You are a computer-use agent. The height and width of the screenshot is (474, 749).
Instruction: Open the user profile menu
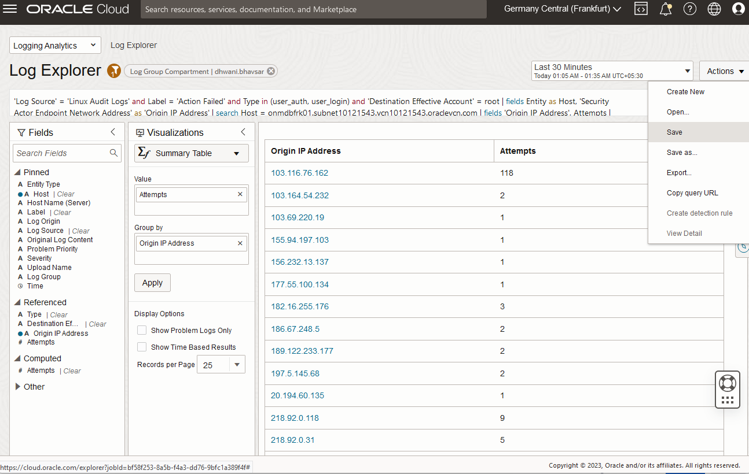click(x=738, y=9)
